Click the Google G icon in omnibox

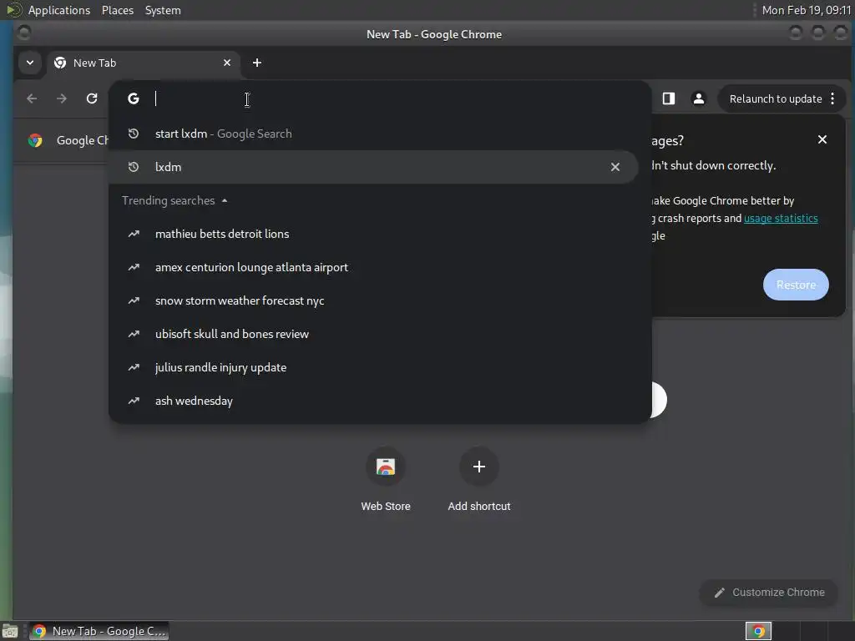134,98
